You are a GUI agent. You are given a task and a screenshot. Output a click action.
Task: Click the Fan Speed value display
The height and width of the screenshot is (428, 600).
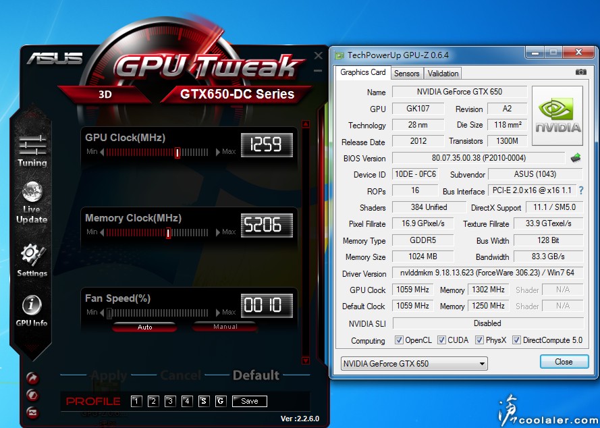point(267,306)
